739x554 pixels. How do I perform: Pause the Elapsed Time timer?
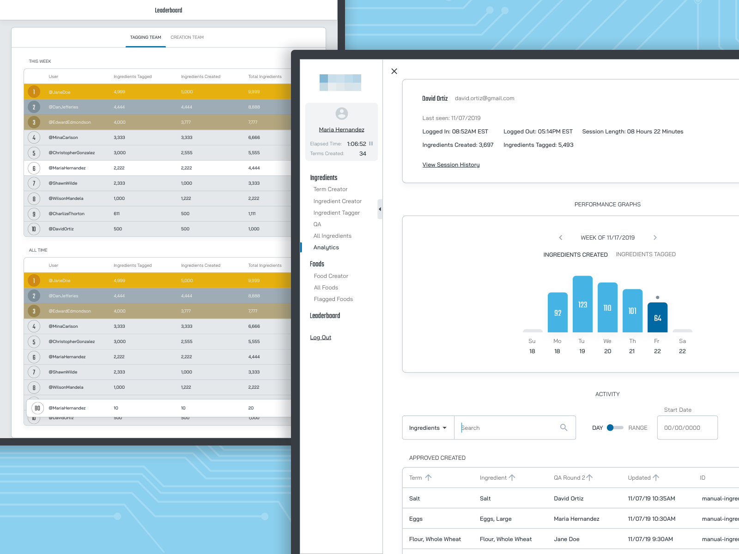pyautogui.click(x=371, y=144)
